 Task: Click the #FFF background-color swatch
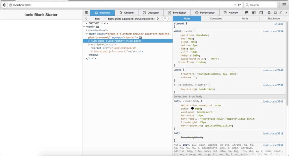coord(209,59)
